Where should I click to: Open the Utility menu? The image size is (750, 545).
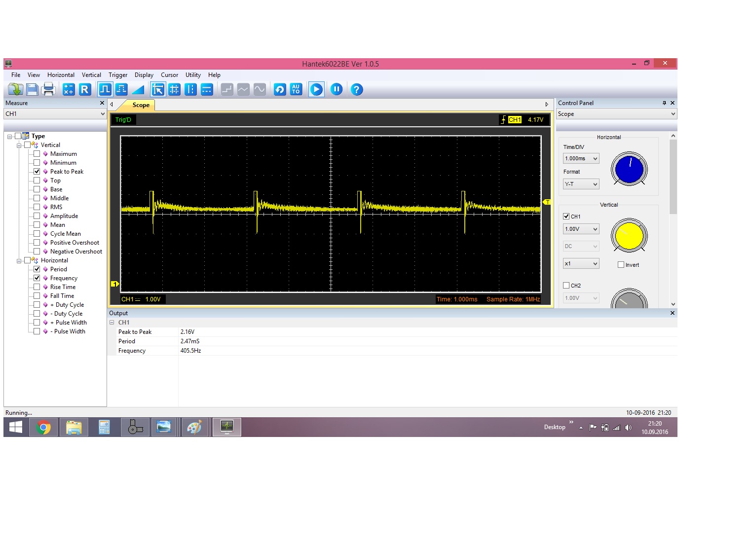coord(193,75)
